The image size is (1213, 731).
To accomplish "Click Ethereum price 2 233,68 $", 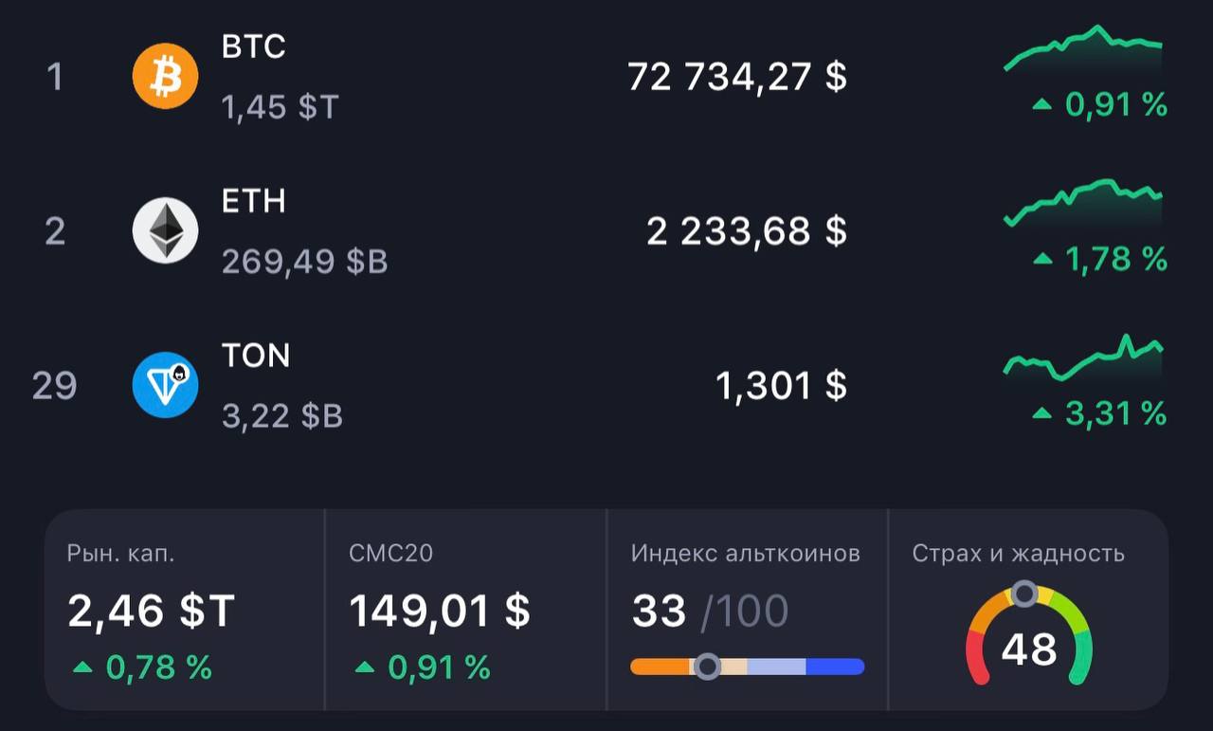I will [x=746, y=231].
